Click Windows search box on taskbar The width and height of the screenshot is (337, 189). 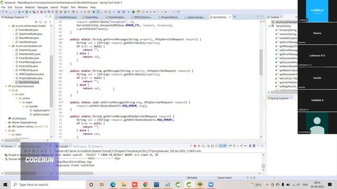(48, 184)
